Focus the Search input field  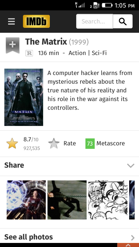coord(94,21)
